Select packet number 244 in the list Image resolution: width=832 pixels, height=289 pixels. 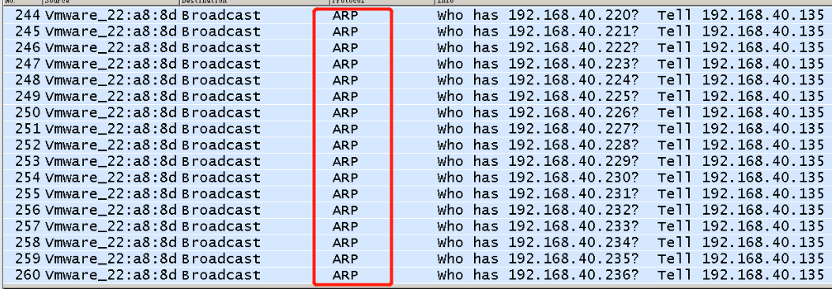pos(28,15)
